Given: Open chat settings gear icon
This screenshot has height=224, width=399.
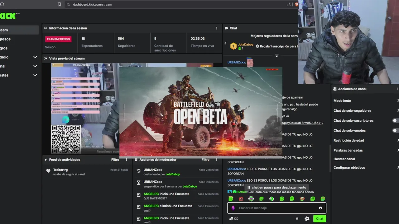Looking at the screenshot, I should click(297, 218).
